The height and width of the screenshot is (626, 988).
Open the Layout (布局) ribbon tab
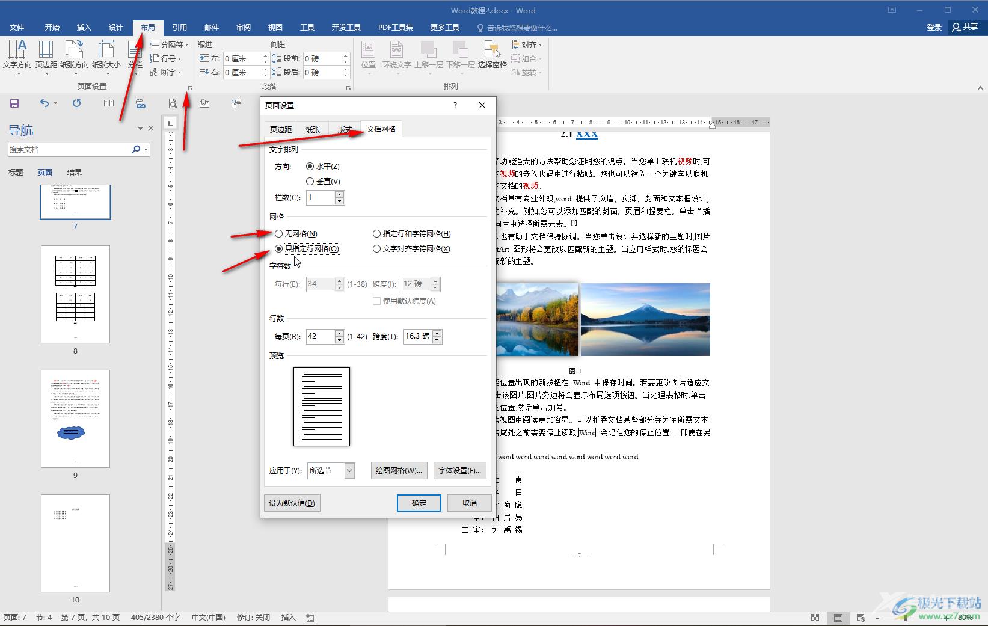click(148, 27)
